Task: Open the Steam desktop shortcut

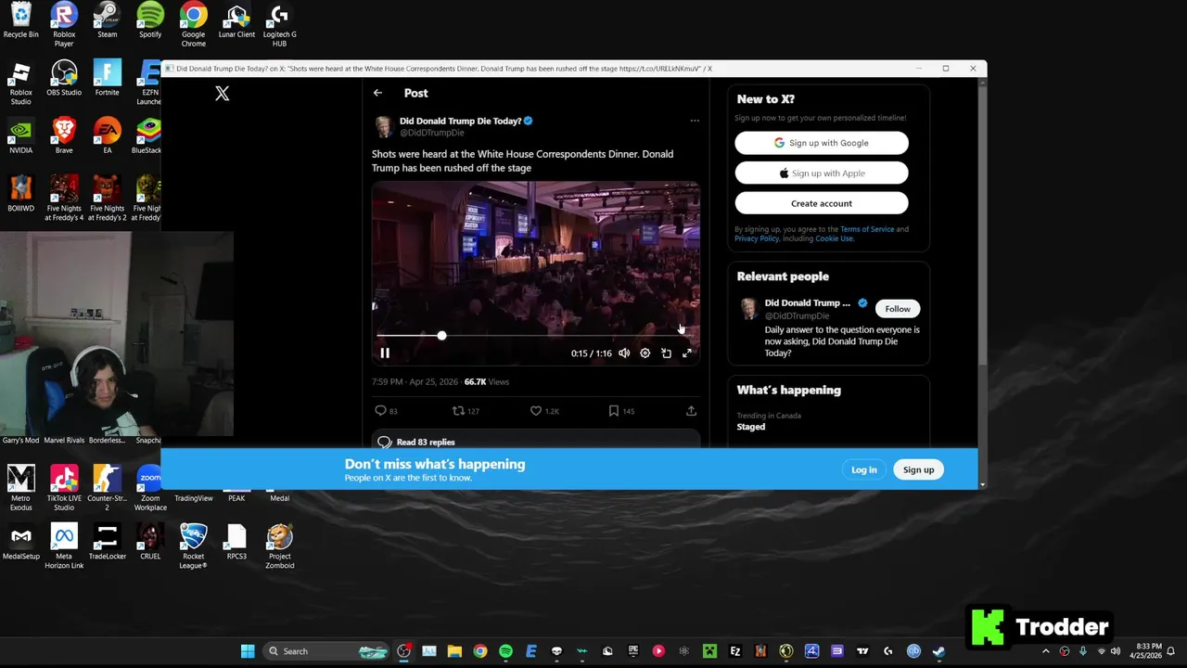Action: click(107, 20)
